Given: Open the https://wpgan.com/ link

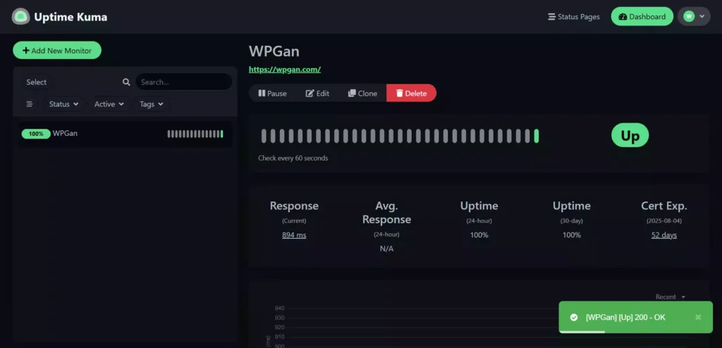Looking at the screenshot, I should click(285, 70).
